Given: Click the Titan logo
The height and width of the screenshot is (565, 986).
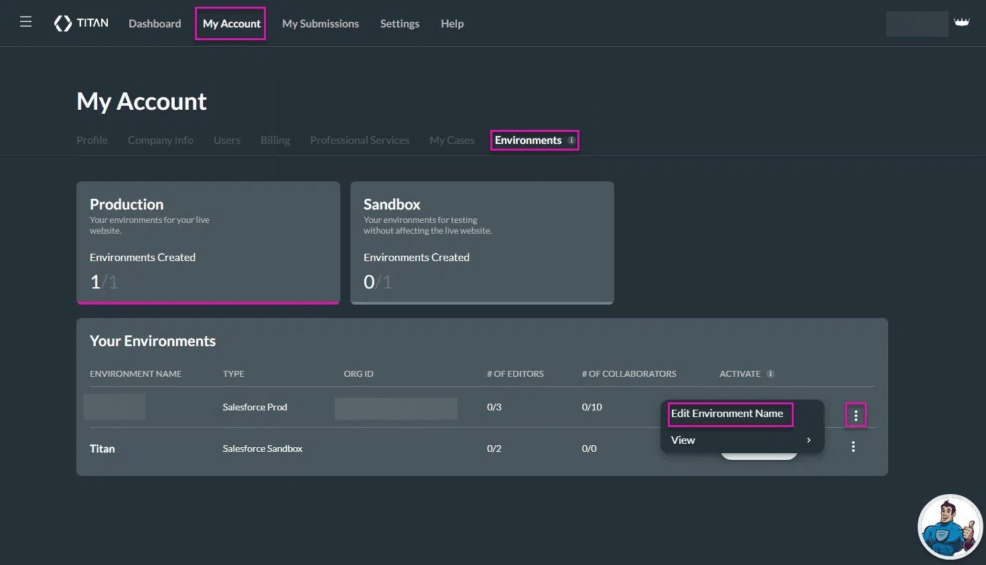Looking at the screenshot, I should pyautogui.click(x=81, y=23).
